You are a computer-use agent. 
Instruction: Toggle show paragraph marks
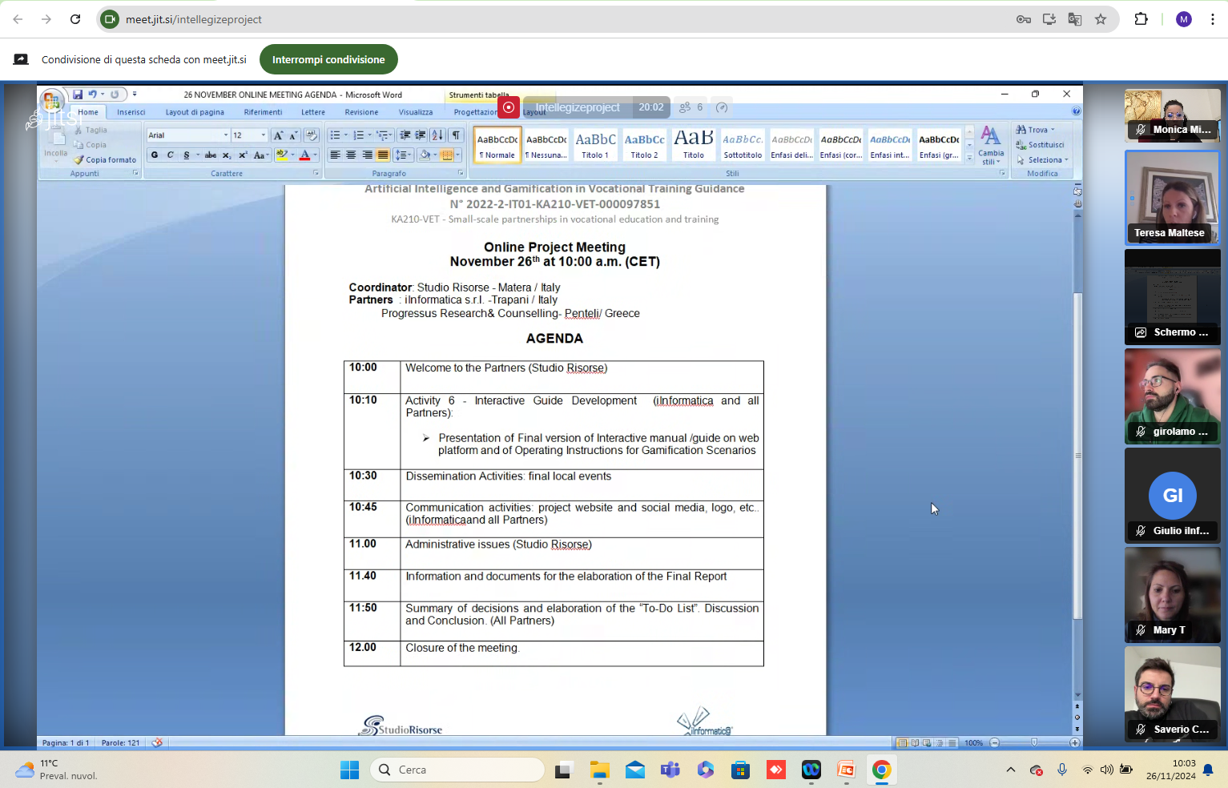(456, 135)
